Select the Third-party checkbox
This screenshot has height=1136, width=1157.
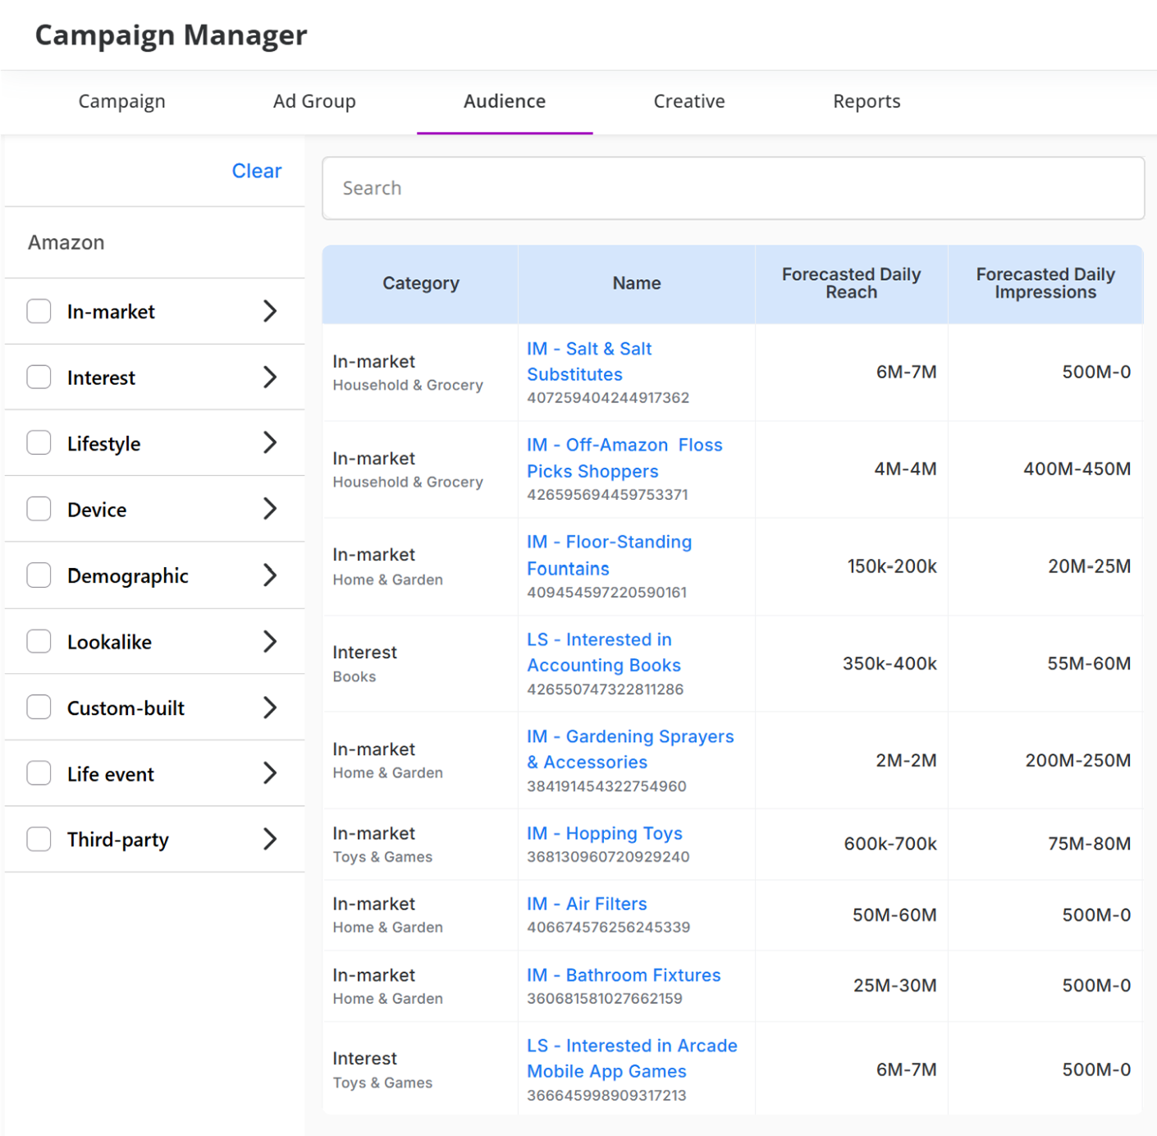39,839
